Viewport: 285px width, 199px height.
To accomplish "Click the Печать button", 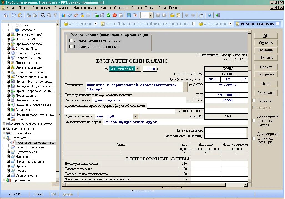I will (x=266, y=57).
